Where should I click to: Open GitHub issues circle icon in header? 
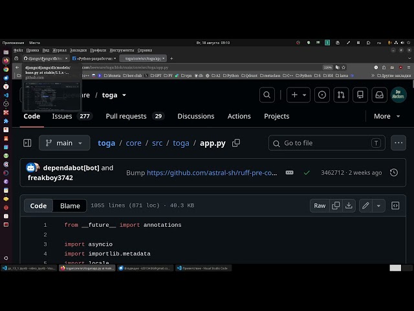[x=322, y=95]
